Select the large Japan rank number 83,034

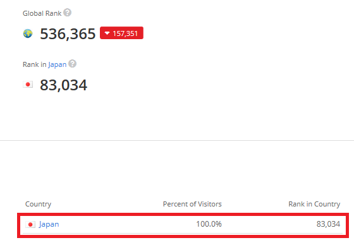(x=63, y=85)
